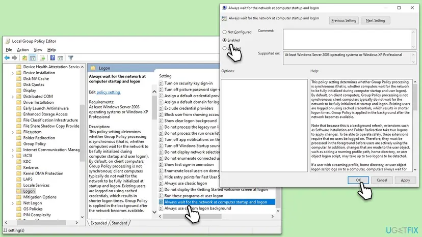Click the OK button in policy dialog
This screenshot has width=422, height=237.
pyautogui.click(x=358, y=181)
